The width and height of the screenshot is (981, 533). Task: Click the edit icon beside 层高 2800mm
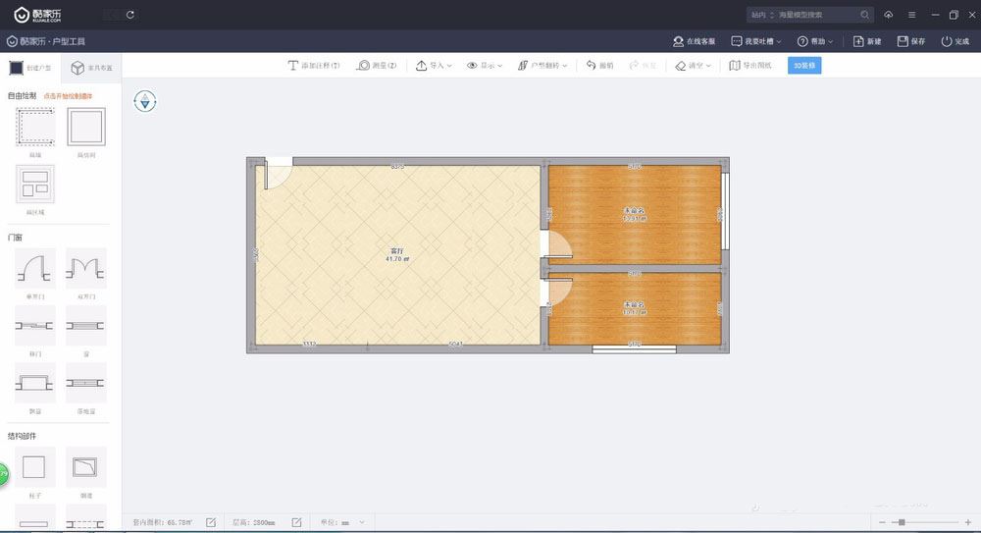tap(296, 522)
